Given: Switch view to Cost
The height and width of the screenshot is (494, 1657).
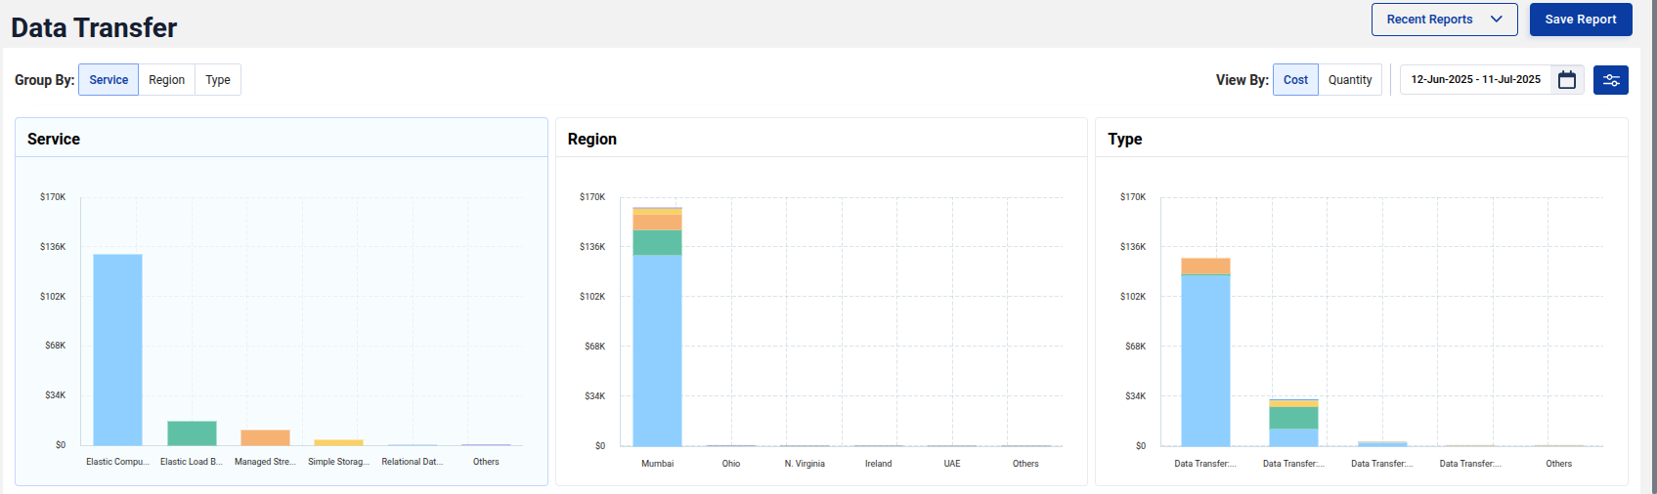Looking at the screenshot, I should (1295, 80).
